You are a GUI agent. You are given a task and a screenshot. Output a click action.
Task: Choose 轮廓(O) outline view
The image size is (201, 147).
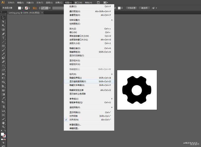tap(89, 6)
